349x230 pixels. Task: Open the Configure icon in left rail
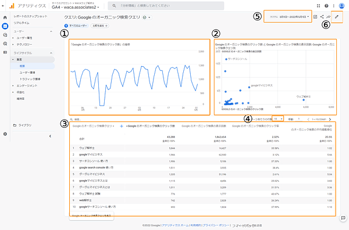point(5,52)
